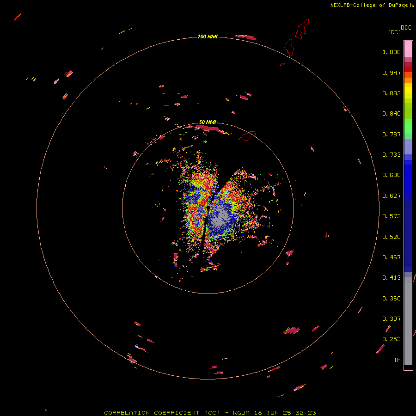Select the 0.520 legend value
This screenshot has width=416, height=416.
[x=392, y=237]
